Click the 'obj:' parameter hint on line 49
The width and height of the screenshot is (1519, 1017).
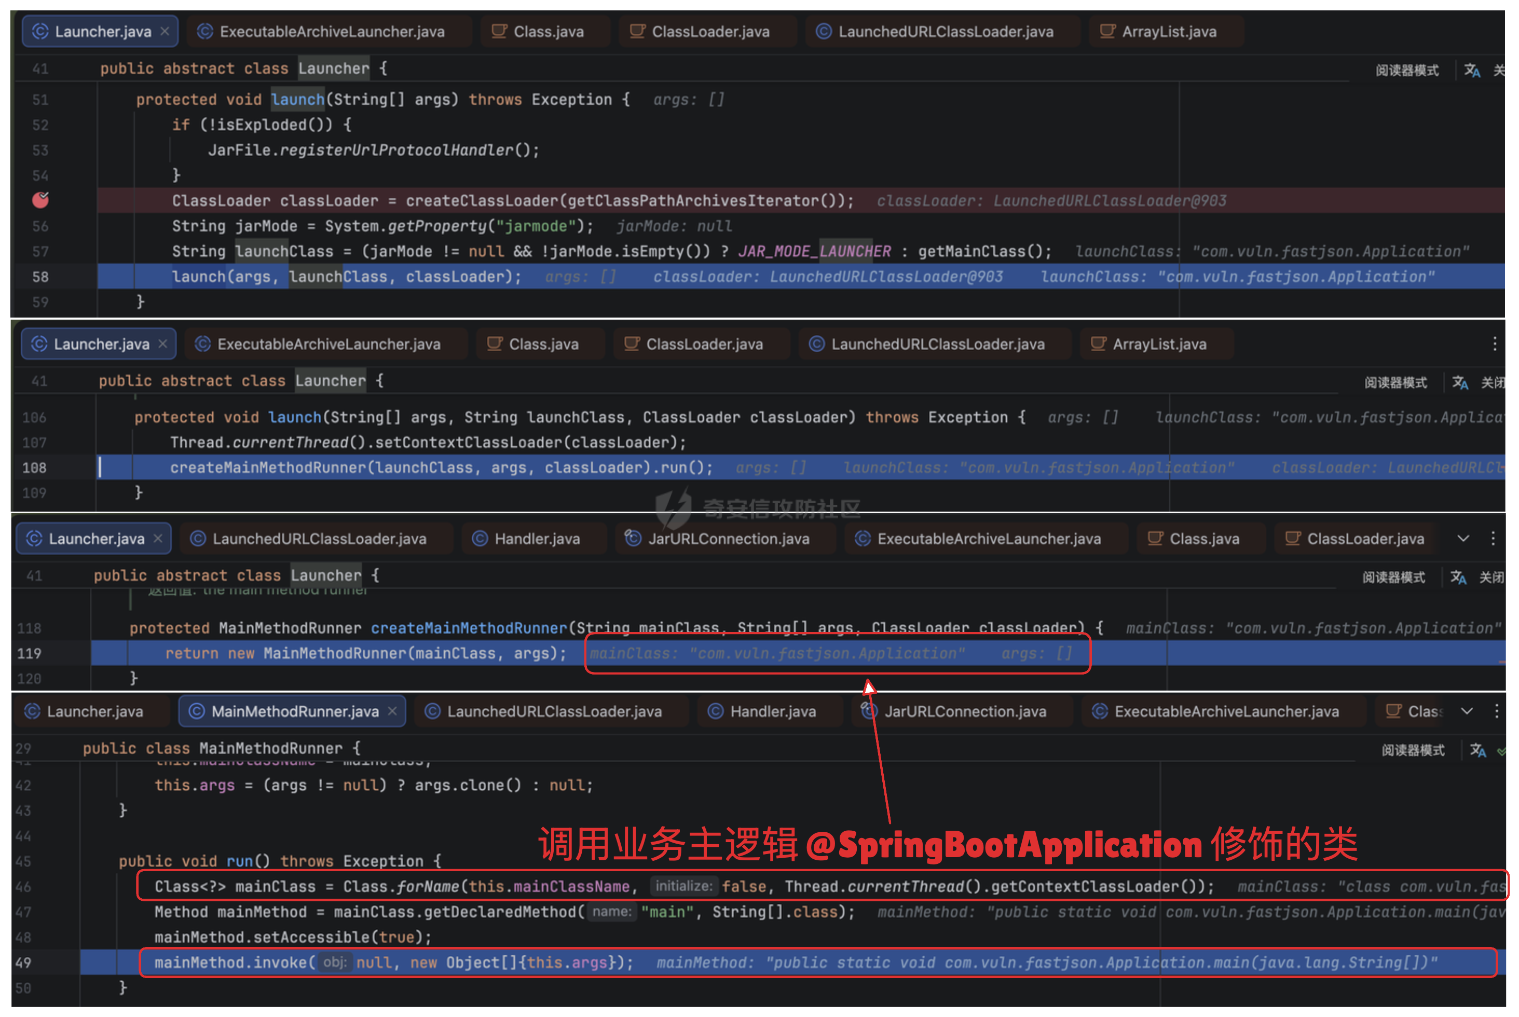click(335, 962)
